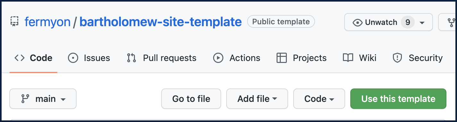Open the main branch selector dropdown
457x122 pixels.
[43, 99]
